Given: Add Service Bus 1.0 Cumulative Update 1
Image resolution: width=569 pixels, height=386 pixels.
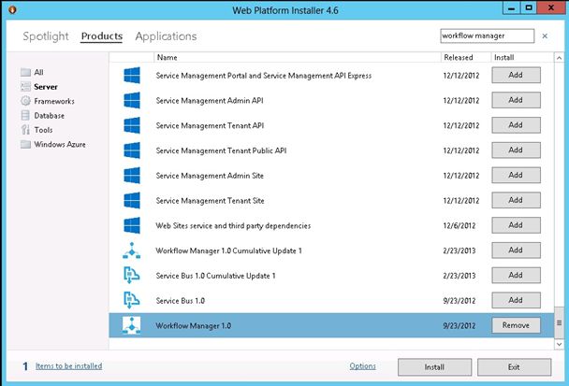Looking at the screenshot, I should [x=516, y=275].
